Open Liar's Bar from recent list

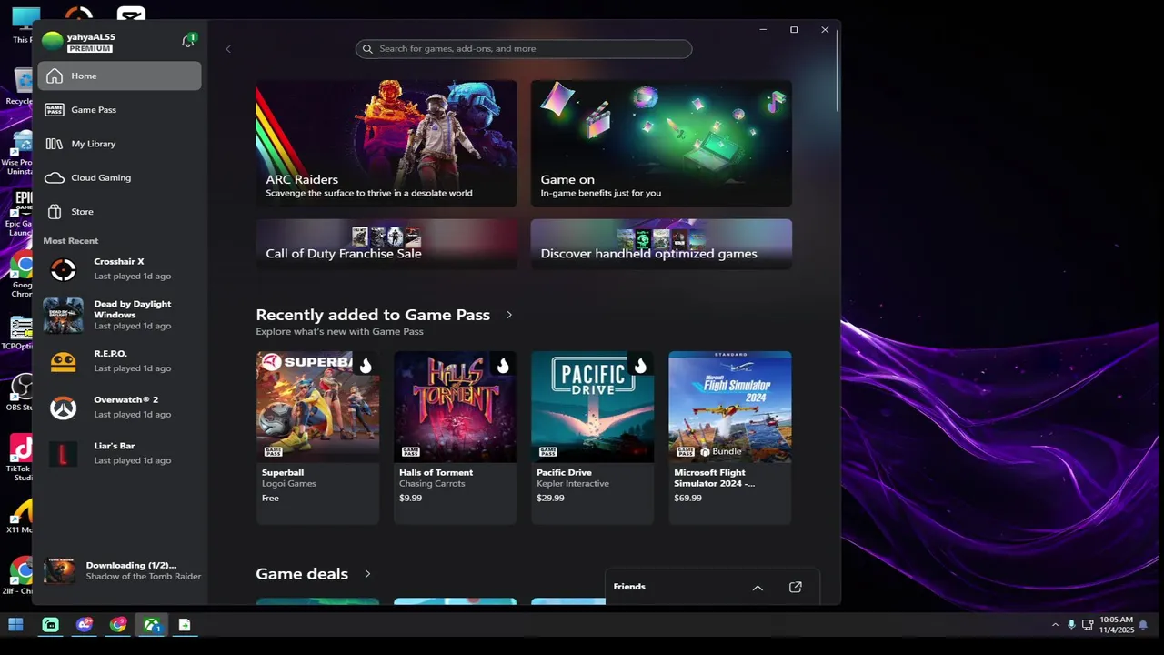(120, 453)
